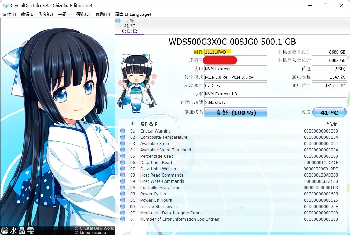Click the supported features field S.M.A.R.T.

[x=276, y=102]
